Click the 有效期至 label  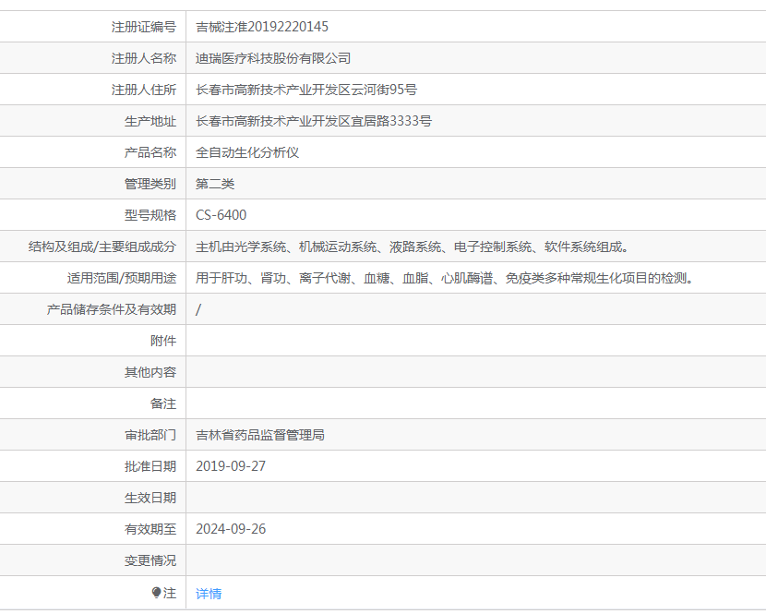tap(150, 529)
